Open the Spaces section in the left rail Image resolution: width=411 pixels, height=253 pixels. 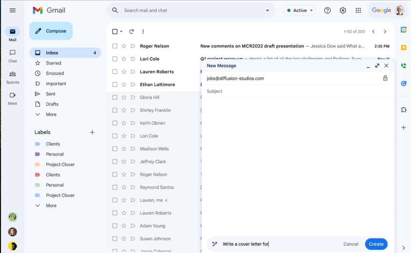tap(12, 77)
